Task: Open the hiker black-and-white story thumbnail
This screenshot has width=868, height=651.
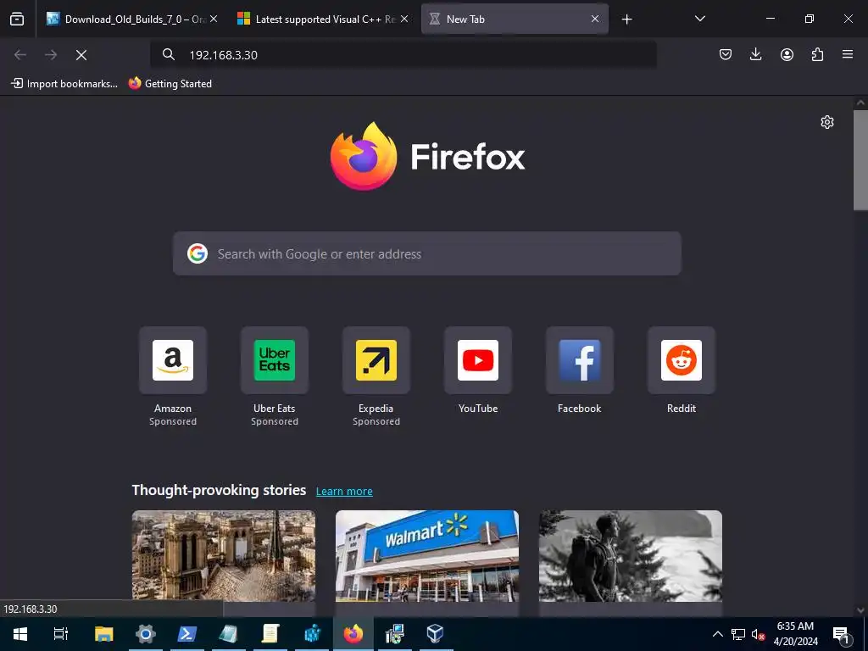Action: click(x=631, y=556)
